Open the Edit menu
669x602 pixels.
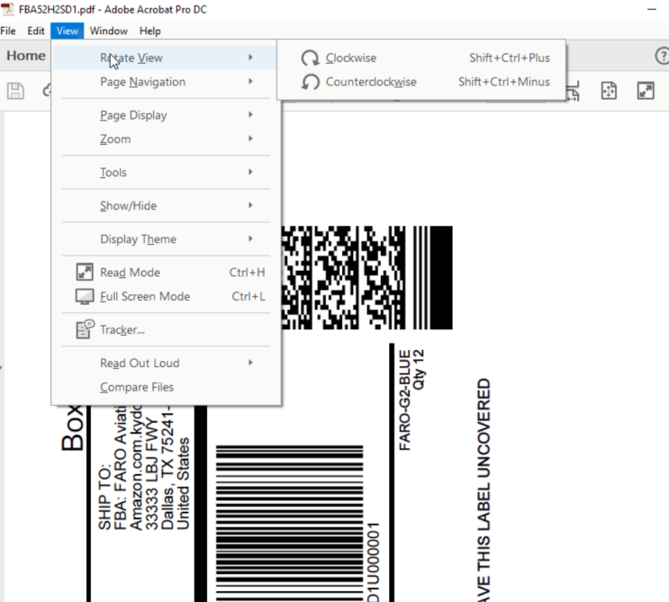36,31
